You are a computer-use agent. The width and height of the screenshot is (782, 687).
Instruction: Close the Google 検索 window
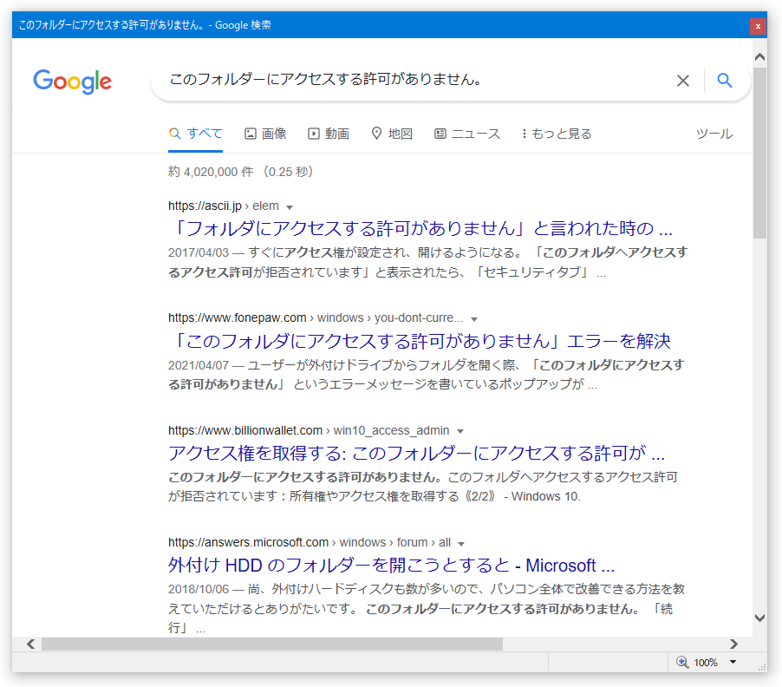point(758,26)
